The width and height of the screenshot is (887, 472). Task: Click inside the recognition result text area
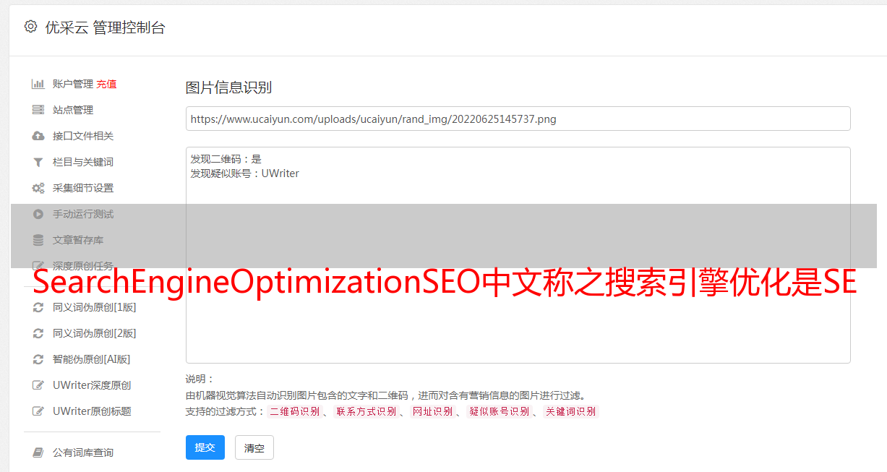(x=518, y=254)
